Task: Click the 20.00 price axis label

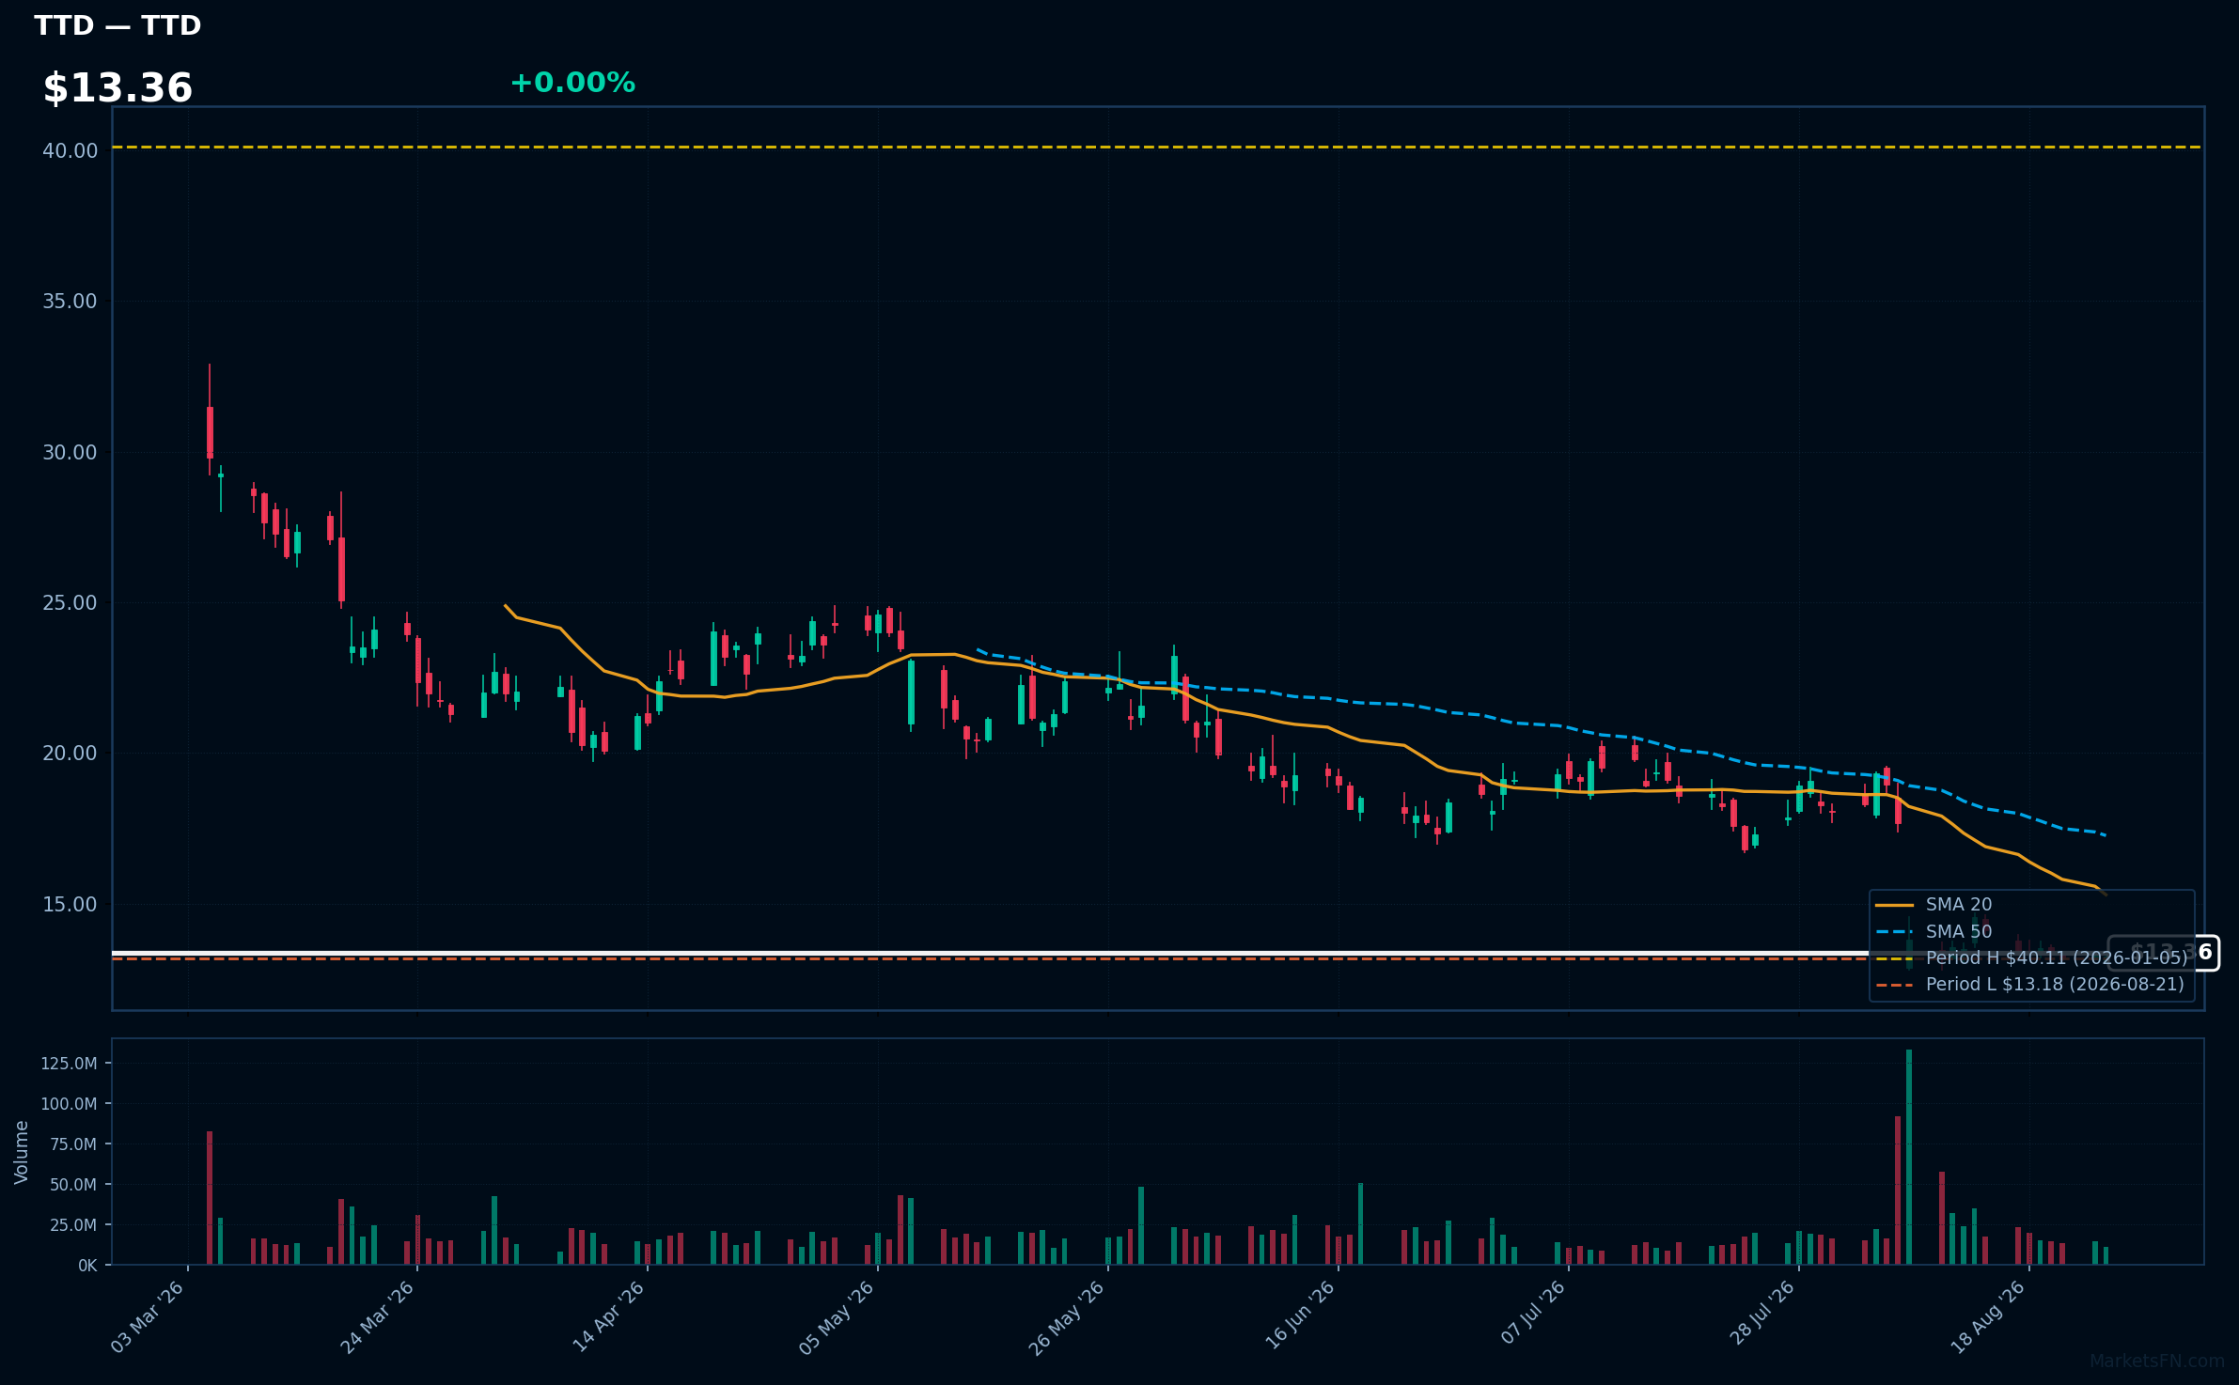Action: click(x=70, y=753)
